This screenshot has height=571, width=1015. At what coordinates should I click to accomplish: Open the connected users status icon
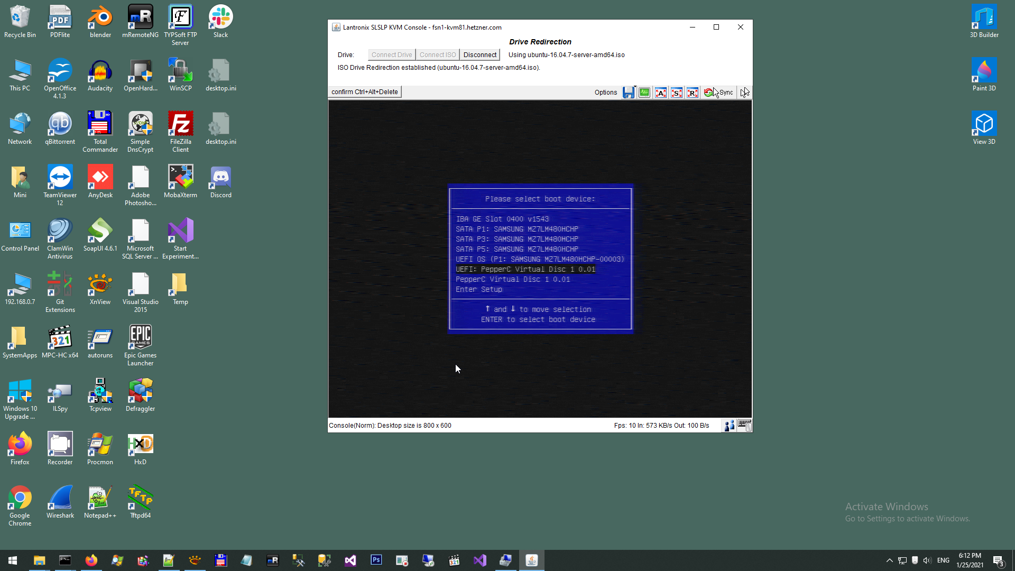729,426
